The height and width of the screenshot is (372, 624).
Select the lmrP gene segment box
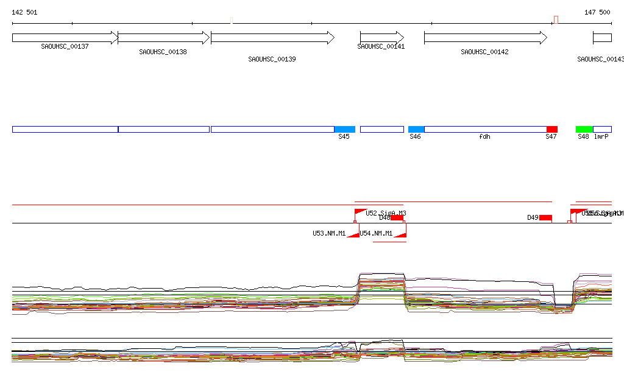602,129
